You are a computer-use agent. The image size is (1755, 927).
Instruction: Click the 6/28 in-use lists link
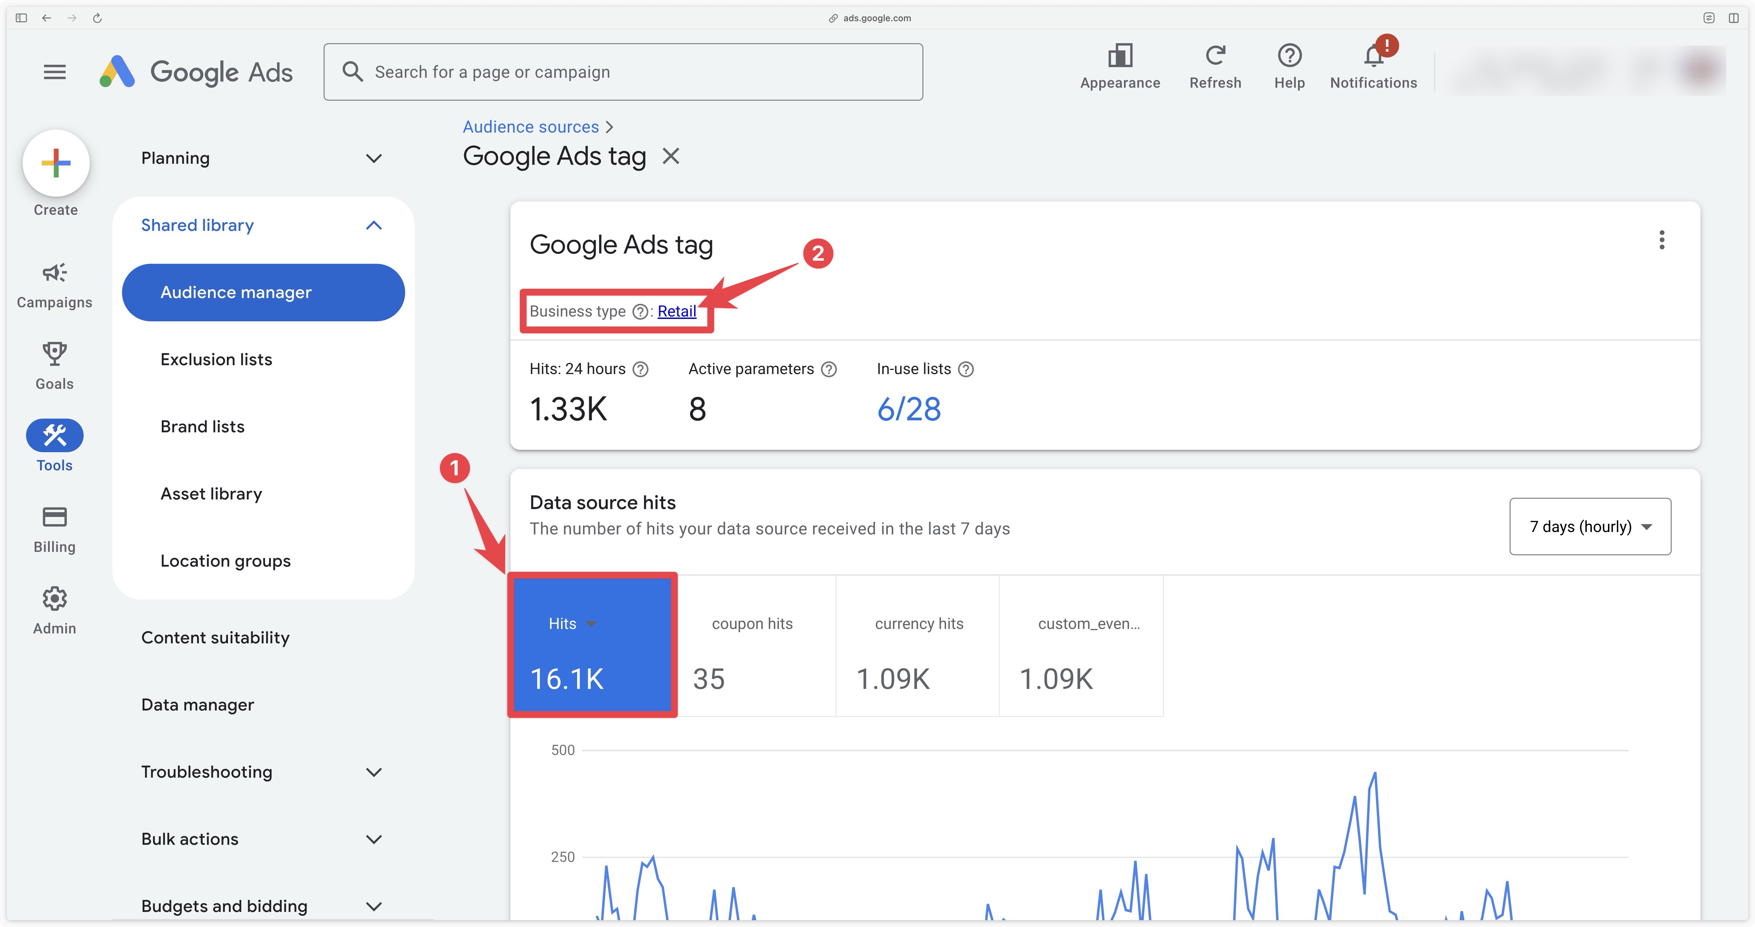[x=909, y=409]
